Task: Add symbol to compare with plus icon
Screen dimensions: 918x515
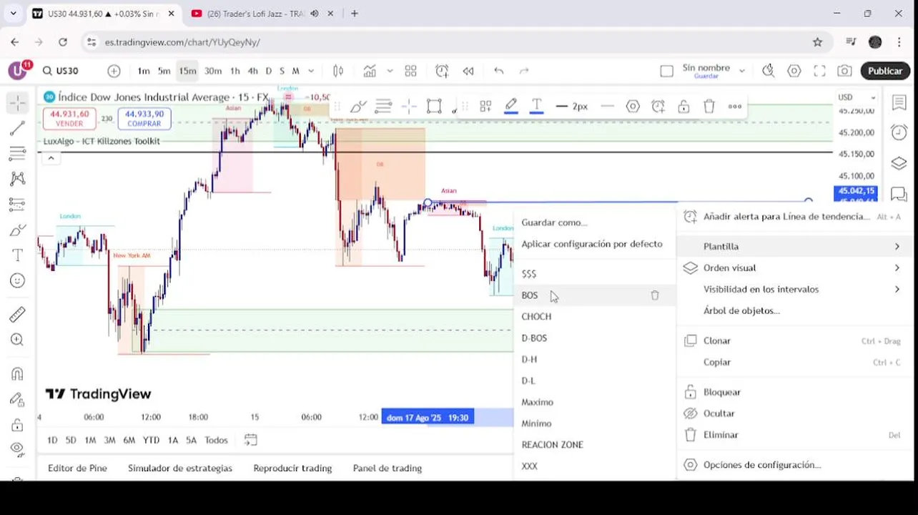Action: [x=114, y=71]
